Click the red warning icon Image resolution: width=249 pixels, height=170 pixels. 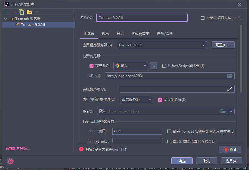(81, 149)
